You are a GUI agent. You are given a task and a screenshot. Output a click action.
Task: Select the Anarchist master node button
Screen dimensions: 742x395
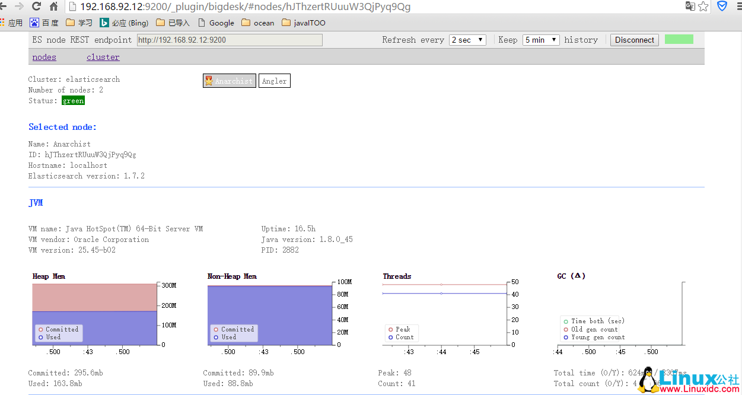(x=230, y=81)
